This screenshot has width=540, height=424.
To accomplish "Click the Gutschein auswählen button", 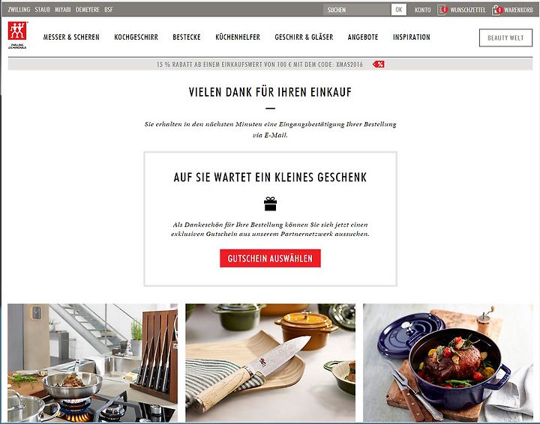I will pos(270,258).
